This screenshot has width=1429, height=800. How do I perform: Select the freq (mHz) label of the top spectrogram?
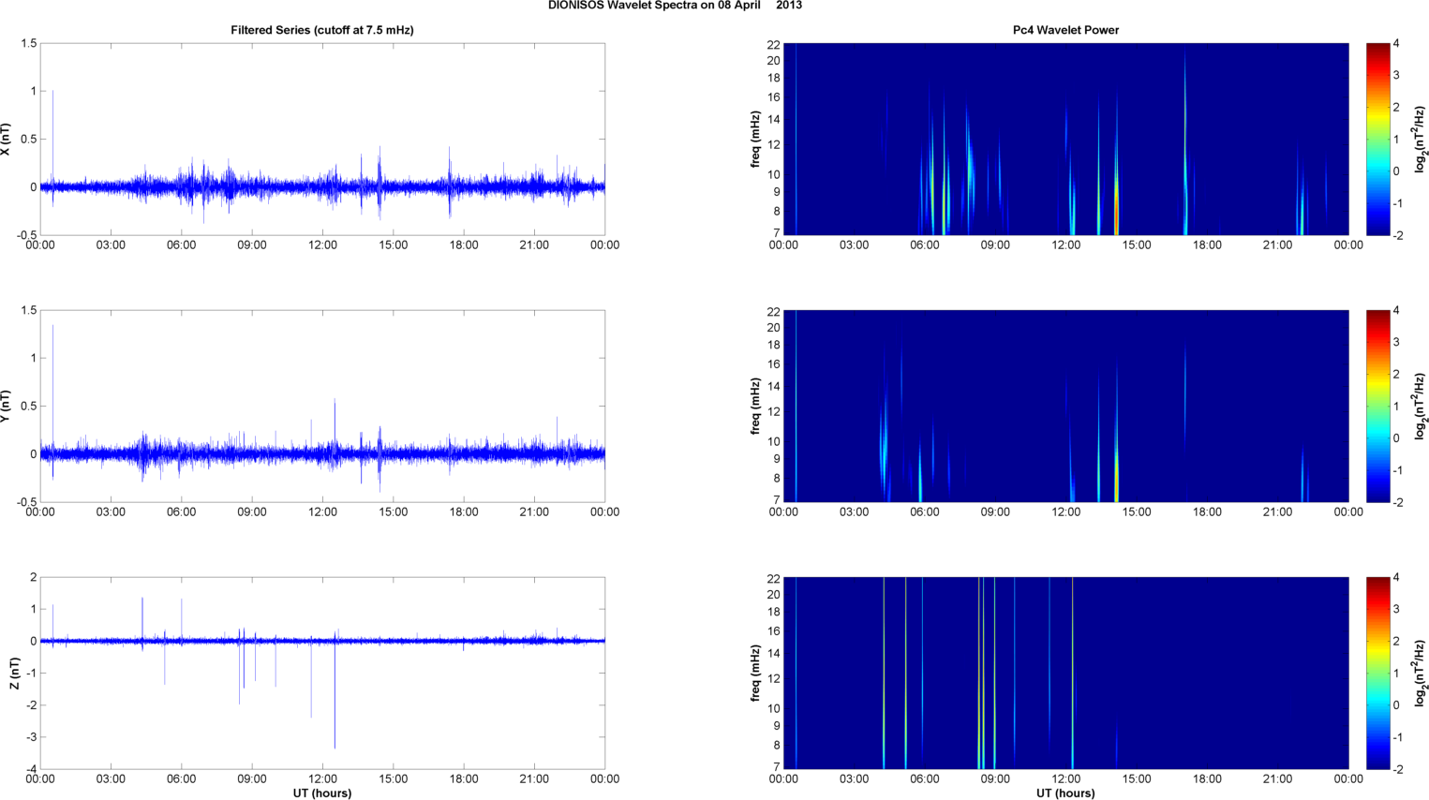pos(755,140)
